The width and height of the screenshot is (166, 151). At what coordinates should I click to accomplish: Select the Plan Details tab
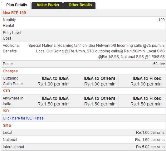tap(16, 5)
